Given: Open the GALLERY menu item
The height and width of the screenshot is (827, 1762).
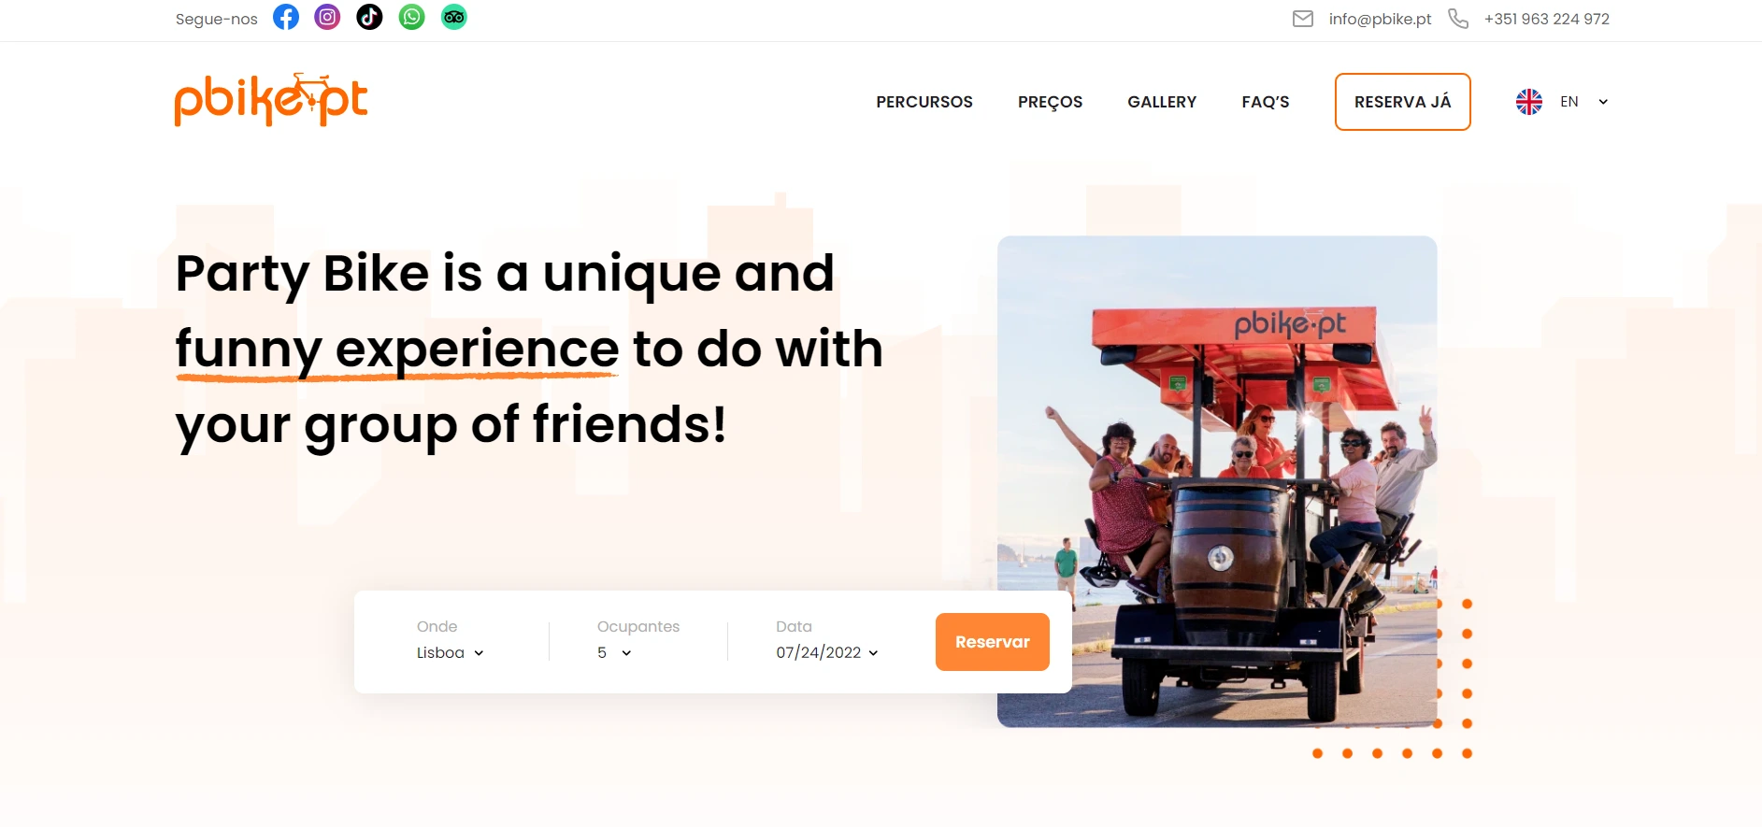Looking at the screenshot, I should click(1162, 102).
